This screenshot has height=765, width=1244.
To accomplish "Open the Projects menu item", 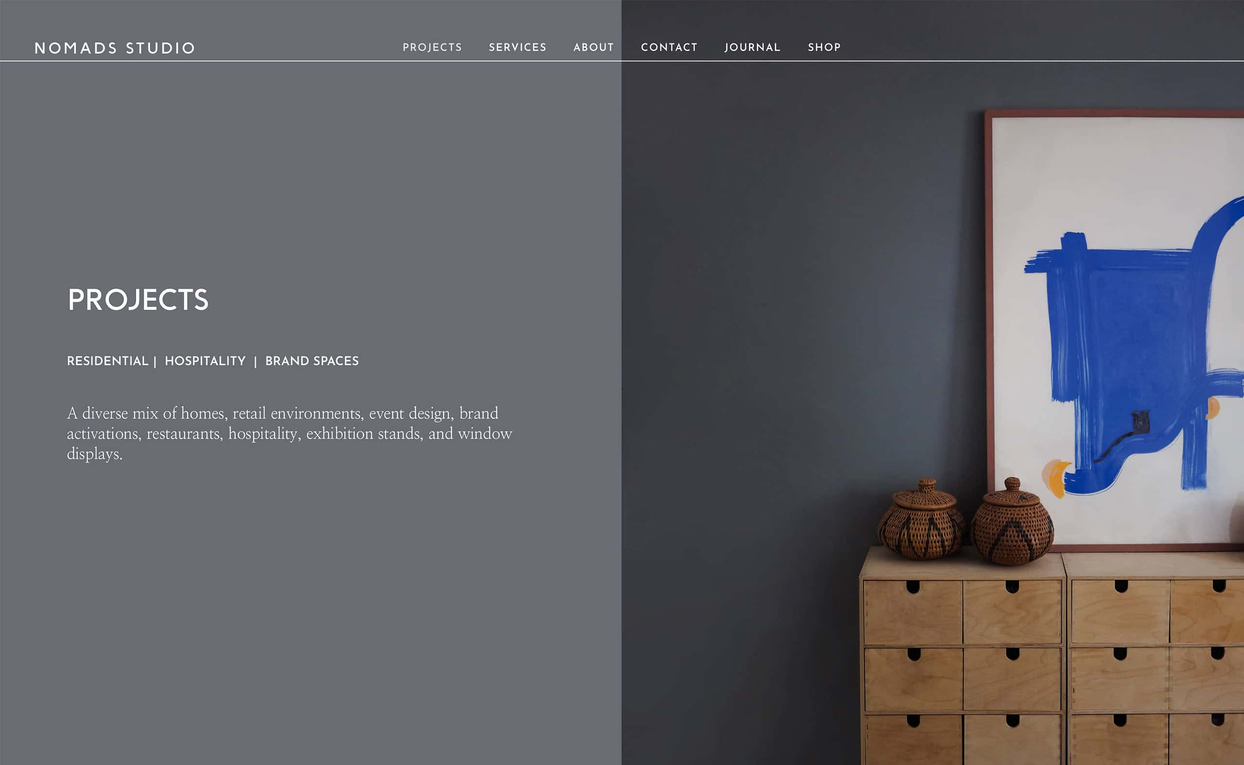I will pyautogui.click(x=432, y=47).
